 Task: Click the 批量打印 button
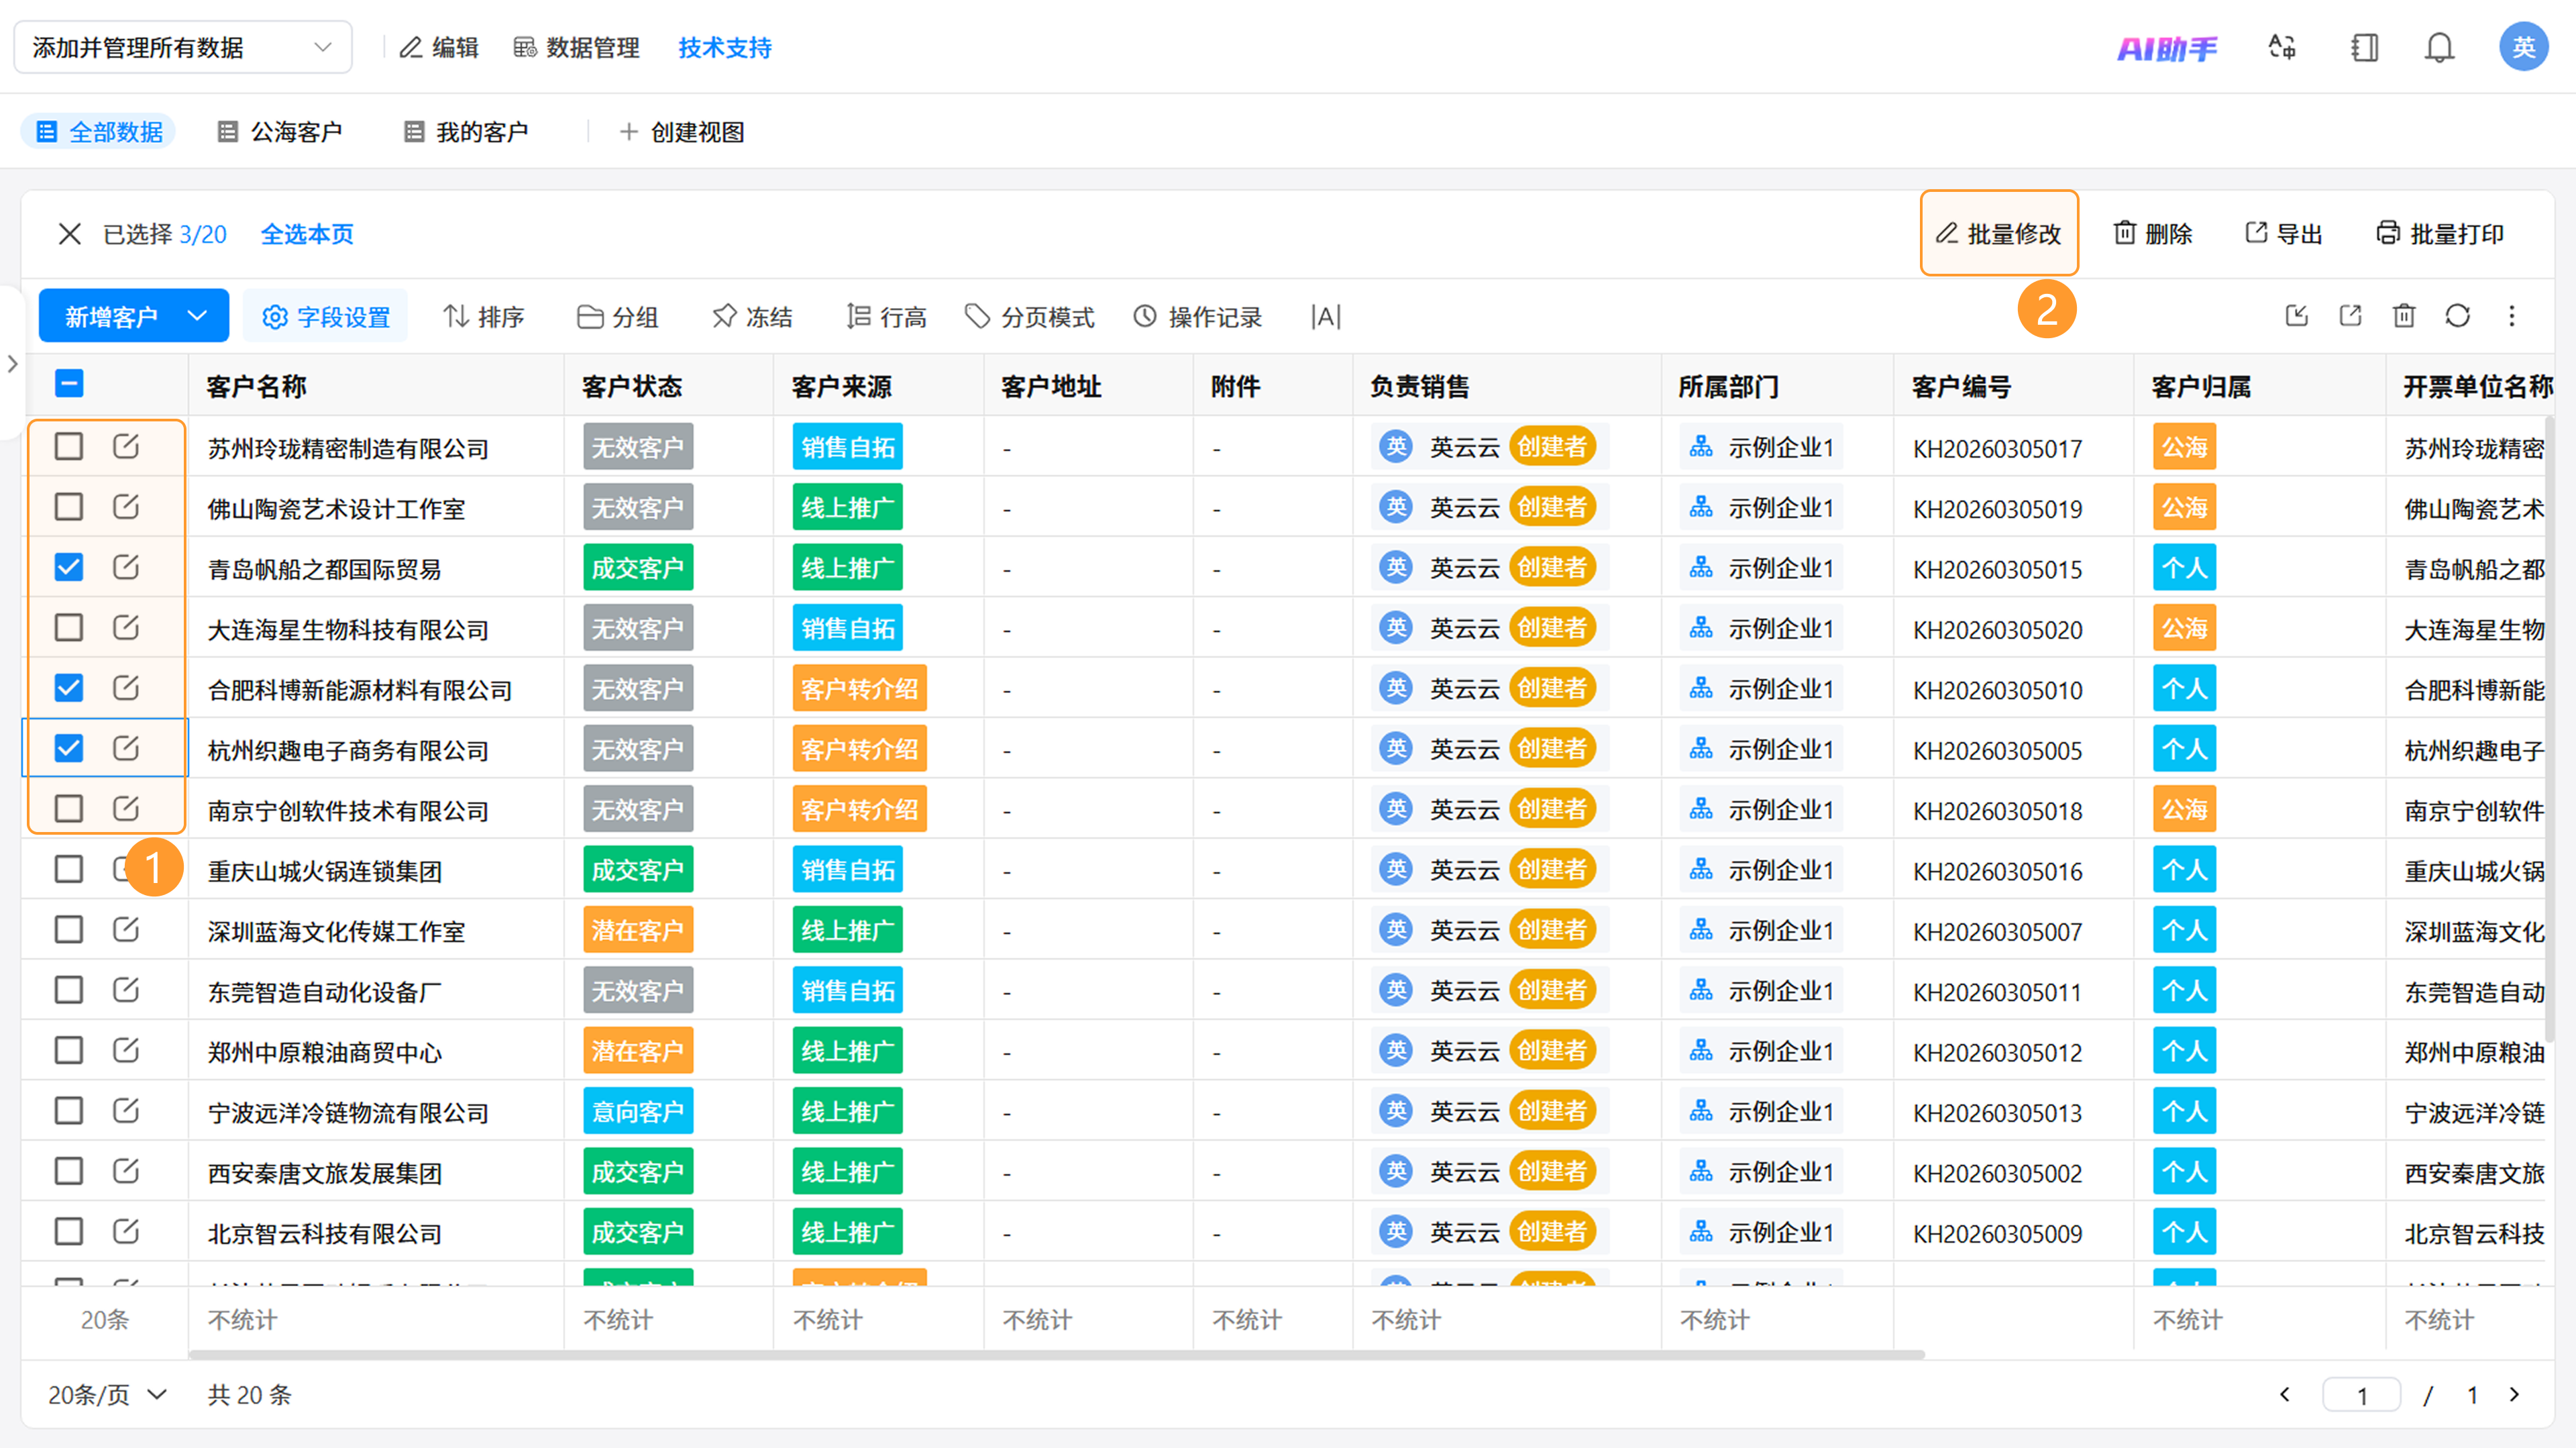[2440, 234]
